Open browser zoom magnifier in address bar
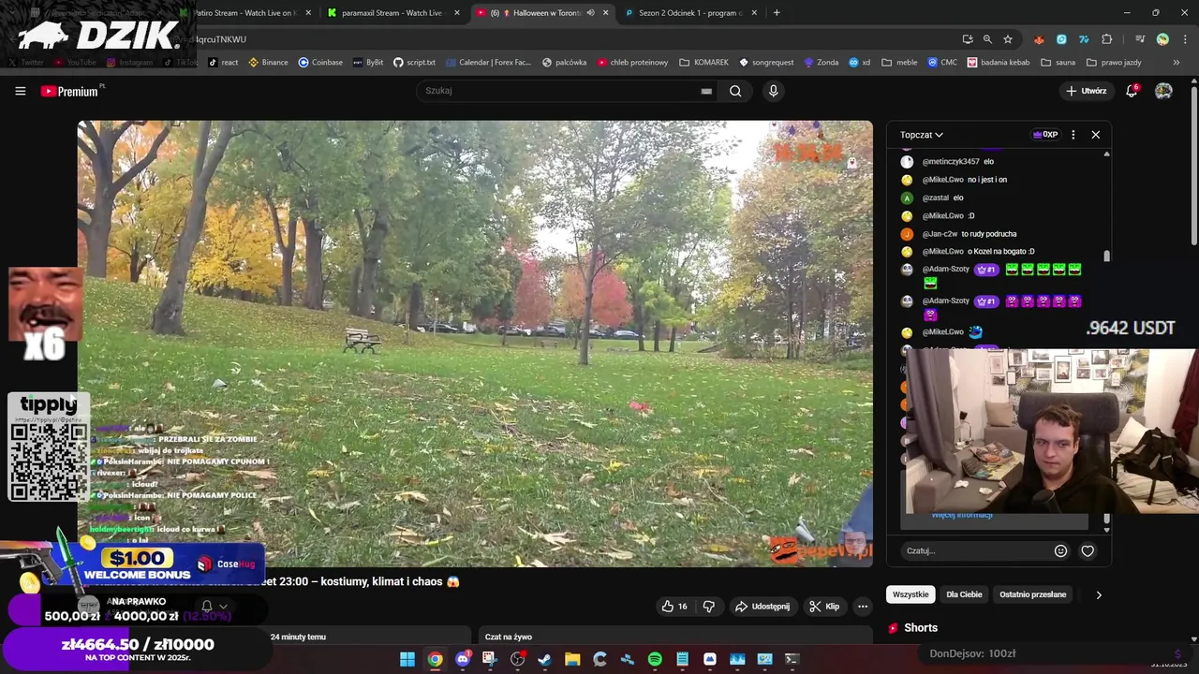Screen dimensions: 1199x674 [987, 39]
